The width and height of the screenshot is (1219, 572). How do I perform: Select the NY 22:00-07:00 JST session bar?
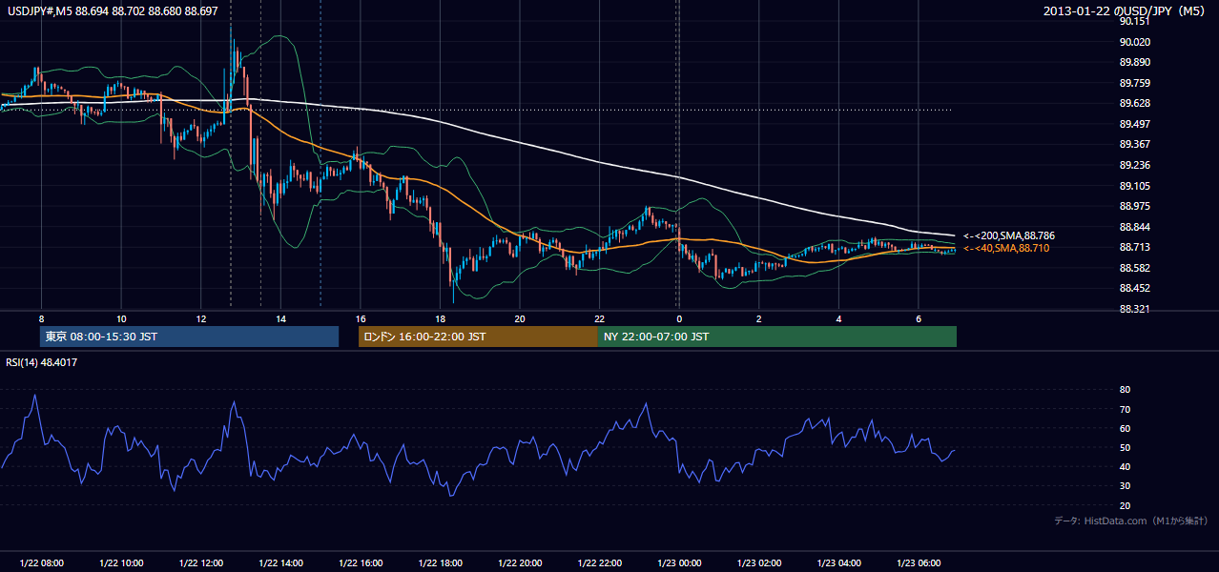coord(777,337)
